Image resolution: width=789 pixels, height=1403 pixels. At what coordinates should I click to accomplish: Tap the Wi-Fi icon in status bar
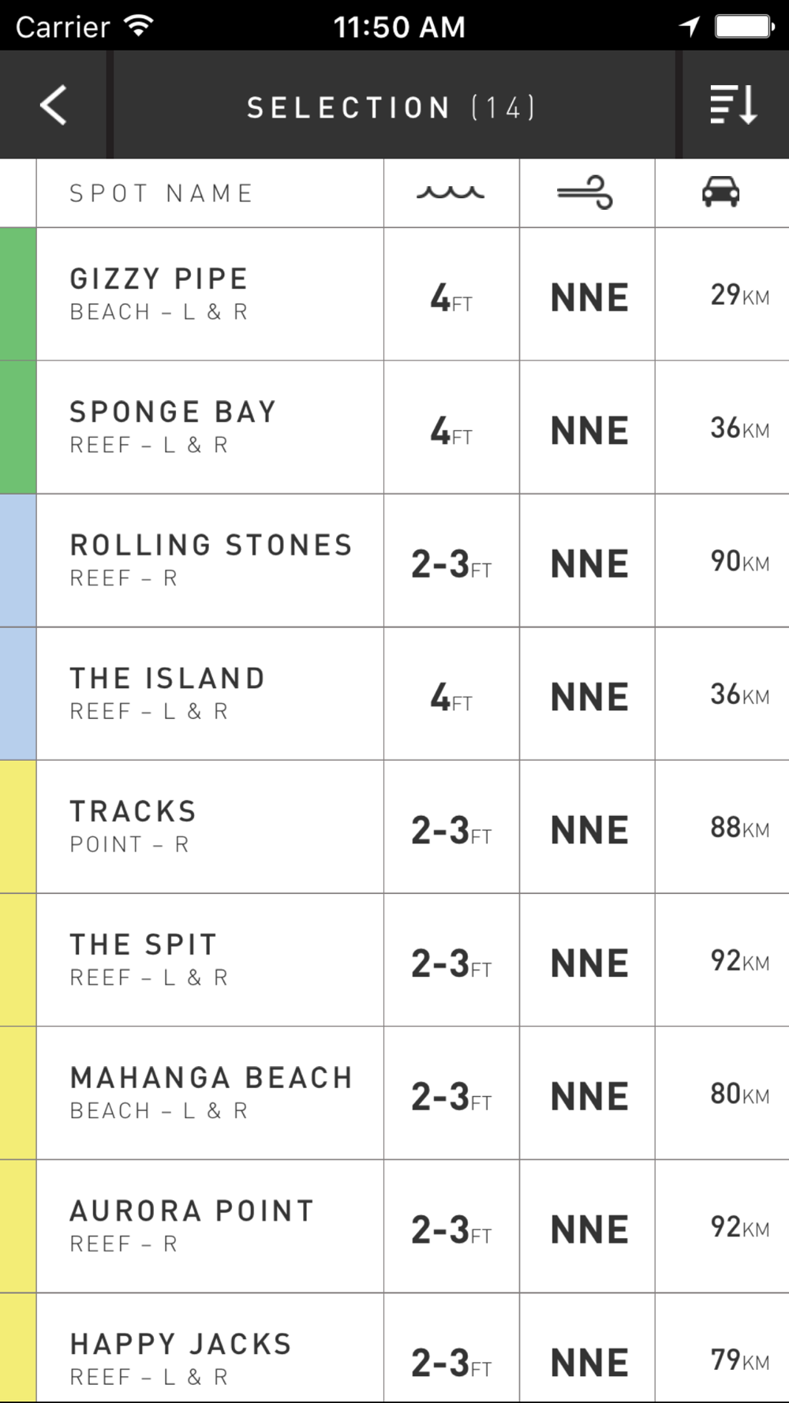click(139, 26)
